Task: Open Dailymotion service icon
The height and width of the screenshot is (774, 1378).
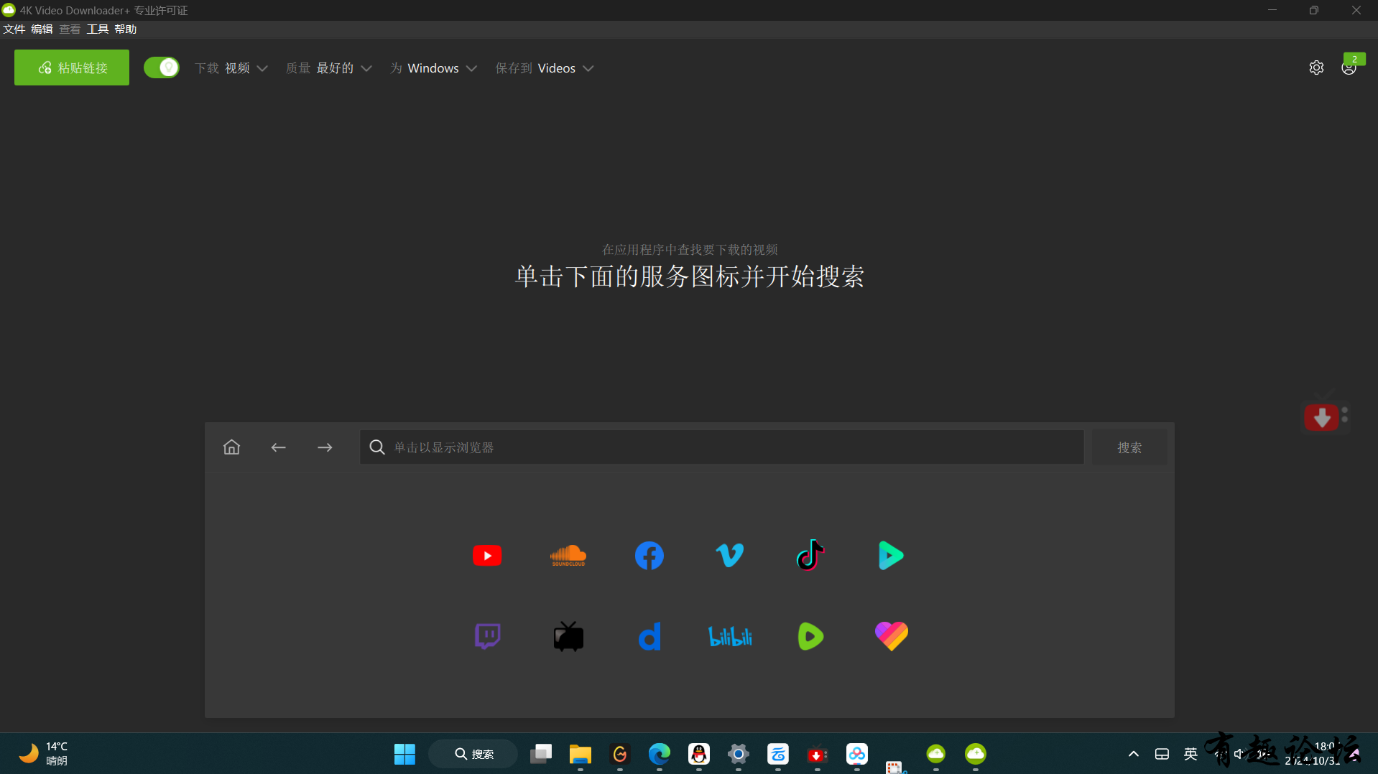Action: [649, 636]
